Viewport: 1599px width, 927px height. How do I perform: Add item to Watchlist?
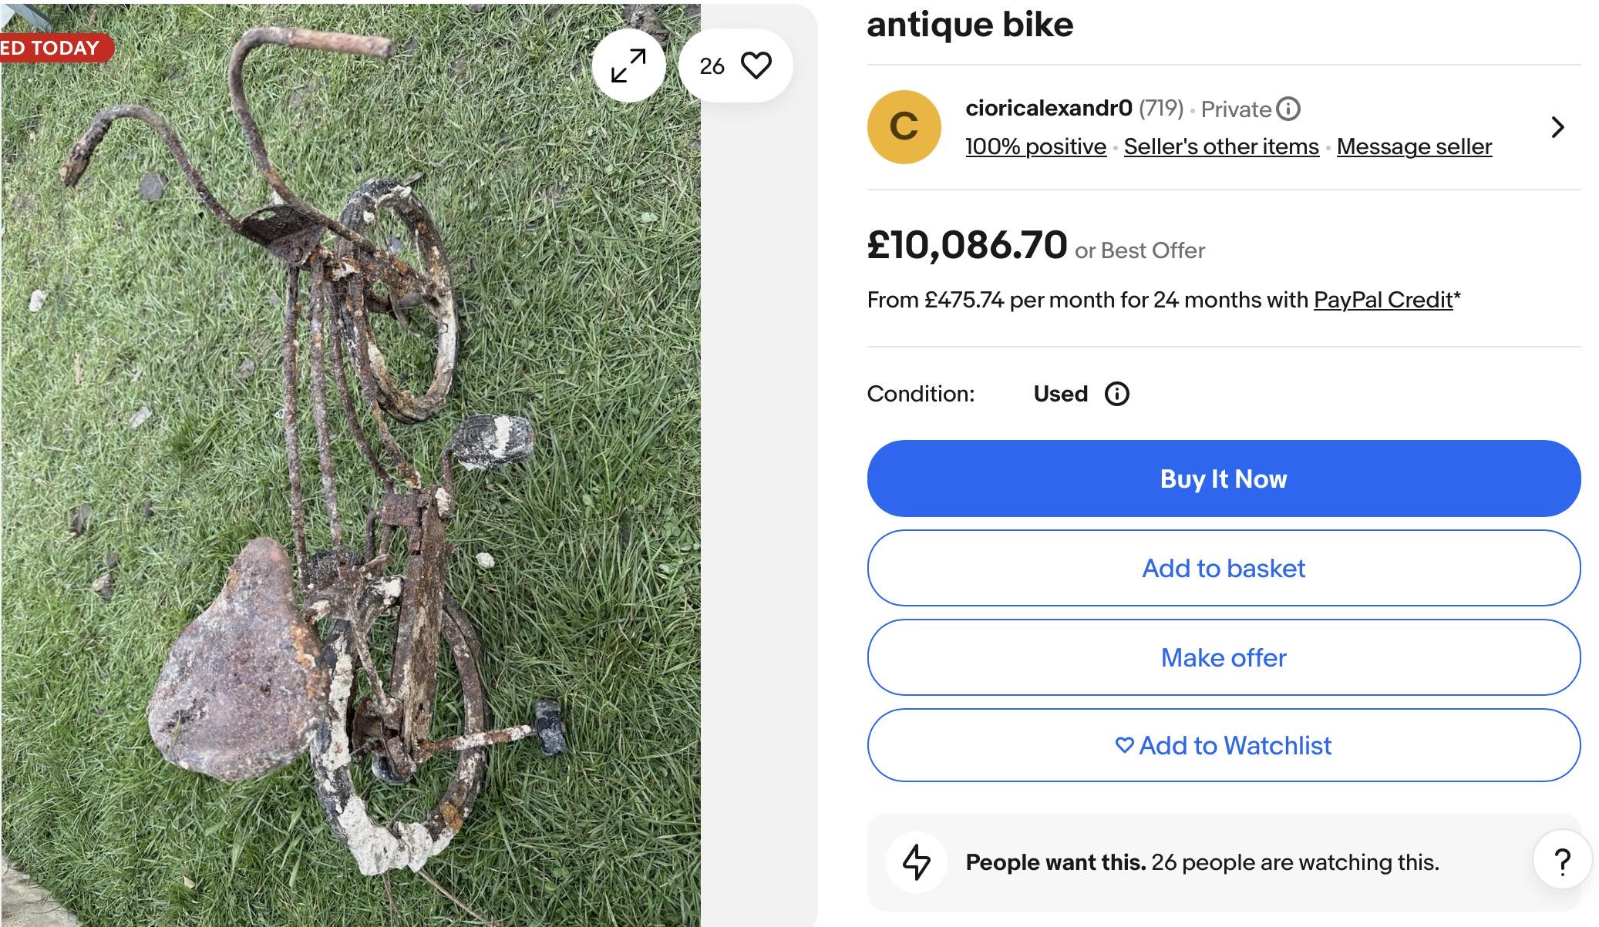coord(1224,745)
